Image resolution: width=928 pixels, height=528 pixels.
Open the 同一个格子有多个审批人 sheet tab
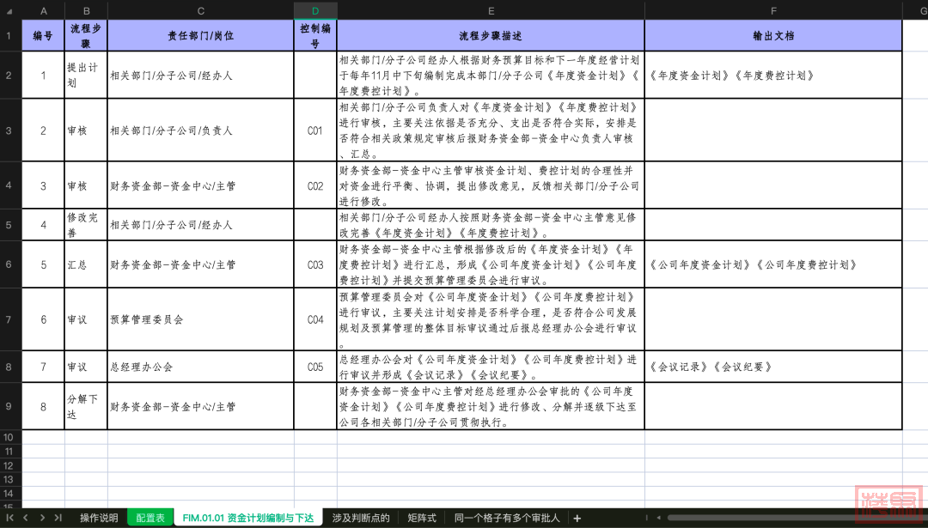coord(507,518)
